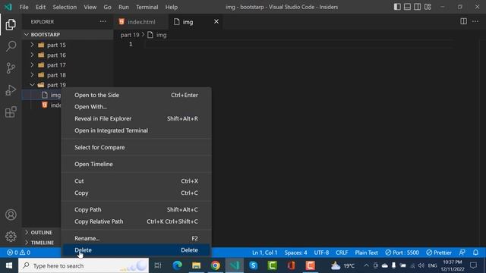The height and width of the screenshot is (273, 486).
Task: Click Explorer views and more actions ellipsis
Action: point(103,22)
